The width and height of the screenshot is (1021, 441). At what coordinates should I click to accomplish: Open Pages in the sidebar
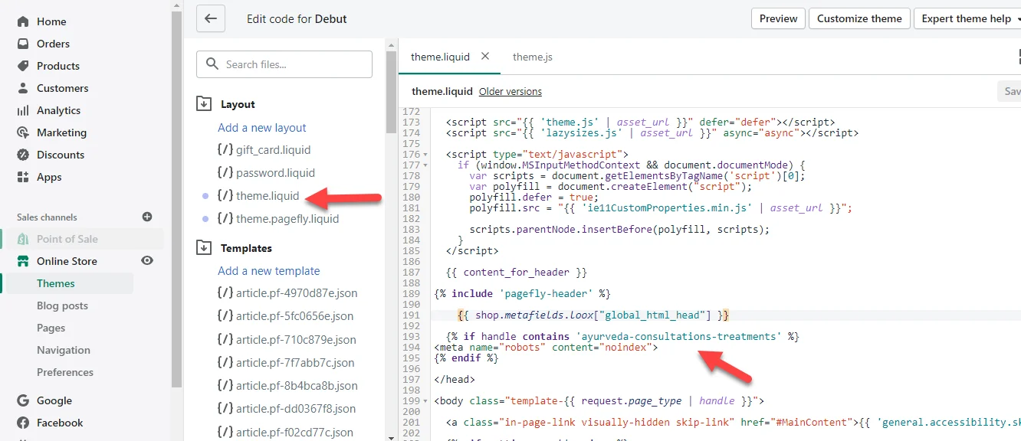(x=51, y=328)
